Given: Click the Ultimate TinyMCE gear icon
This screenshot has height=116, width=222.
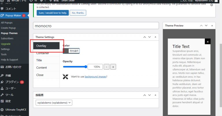Looking at the screenshot, I should coord(2,110).
